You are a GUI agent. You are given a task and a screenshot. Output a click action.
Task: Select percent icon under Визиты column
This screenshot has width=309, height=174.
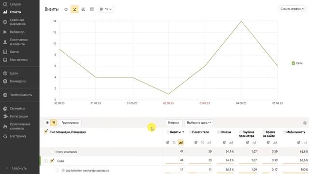tap(174, 143)
